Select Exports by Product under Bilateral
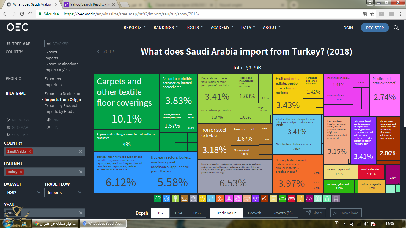The height and width of the screenshot is (228, 406). click(x=61, y=105)
